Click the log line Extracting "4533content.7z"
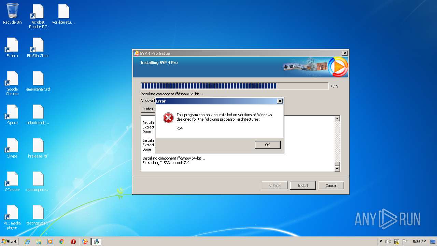Image resolution: width=437 pixels, height=246 pixels. [166, 163]
